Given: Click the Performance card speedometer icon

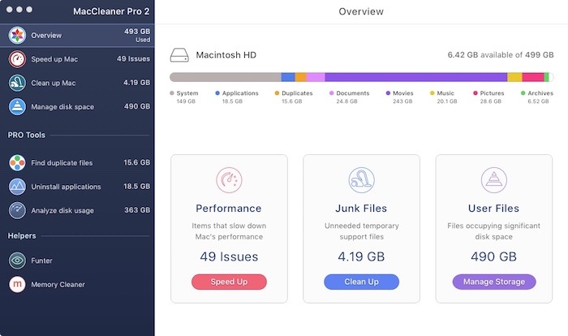Looking at the screenshot, I should coord(229,180).
